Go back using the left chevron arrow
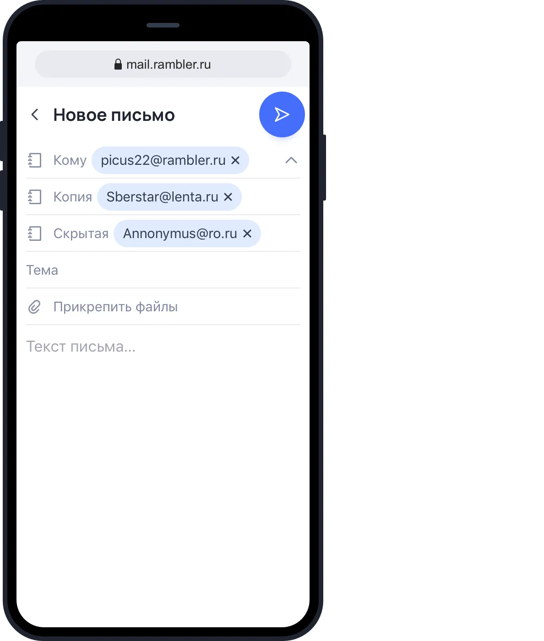 (35, 114)
